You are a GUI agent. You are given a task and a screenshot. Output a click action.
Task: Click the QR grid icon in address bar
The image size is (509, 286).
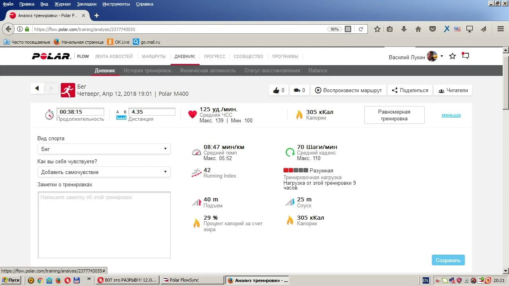(x=348, y=29)
